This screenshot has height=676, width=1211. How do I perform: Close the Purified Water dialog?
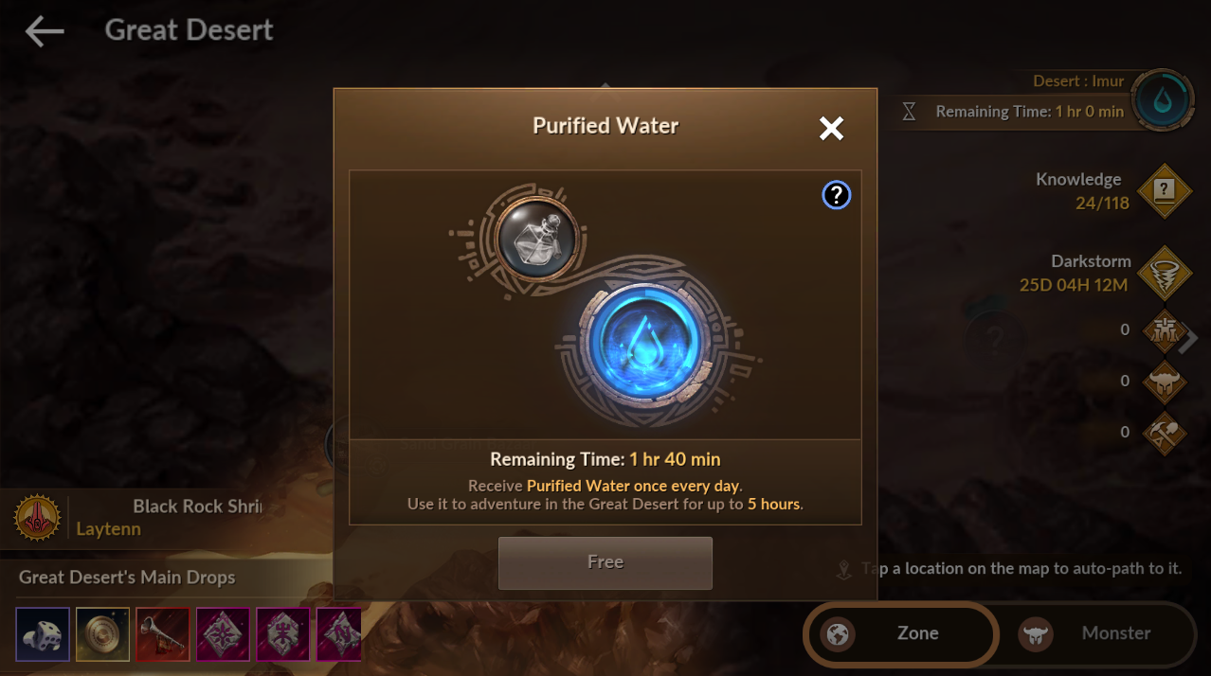coord(831,128)
